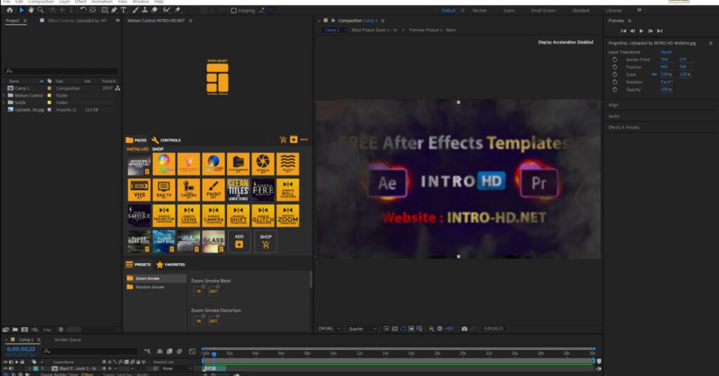Toggle Opacity stopwatch in Properties panel

[614, 89]
